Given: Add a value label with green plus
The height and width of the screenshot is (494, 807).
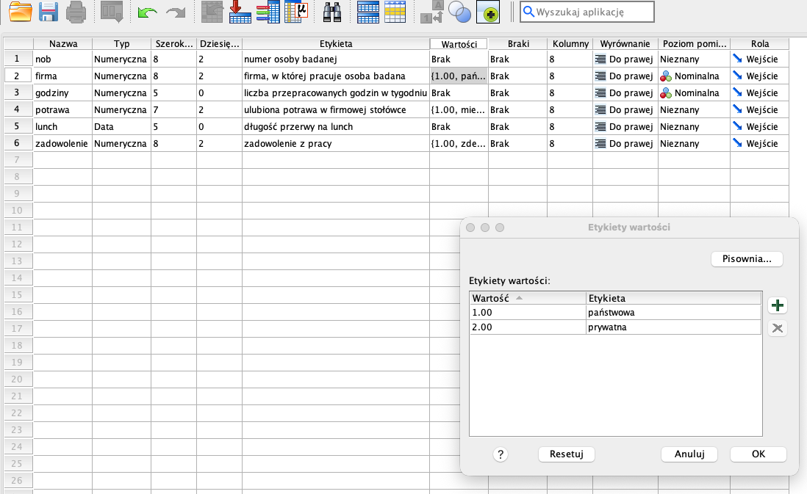Looking at the screenshot, I should click(777, 305).
